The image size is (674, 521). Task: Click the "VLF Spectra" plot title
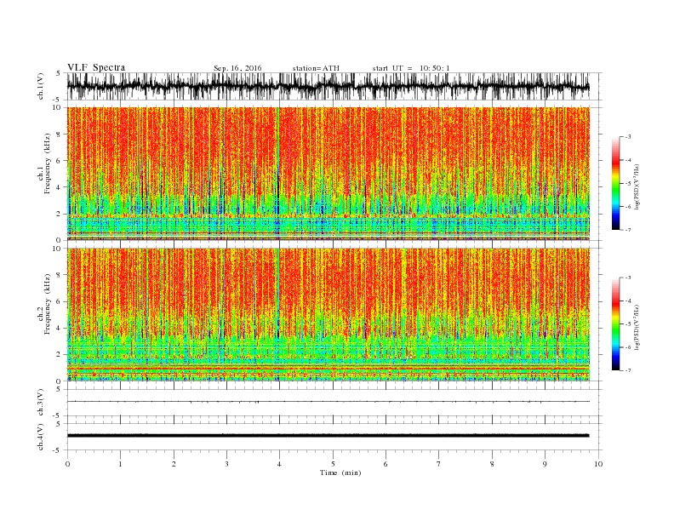[x=96, y=67]
